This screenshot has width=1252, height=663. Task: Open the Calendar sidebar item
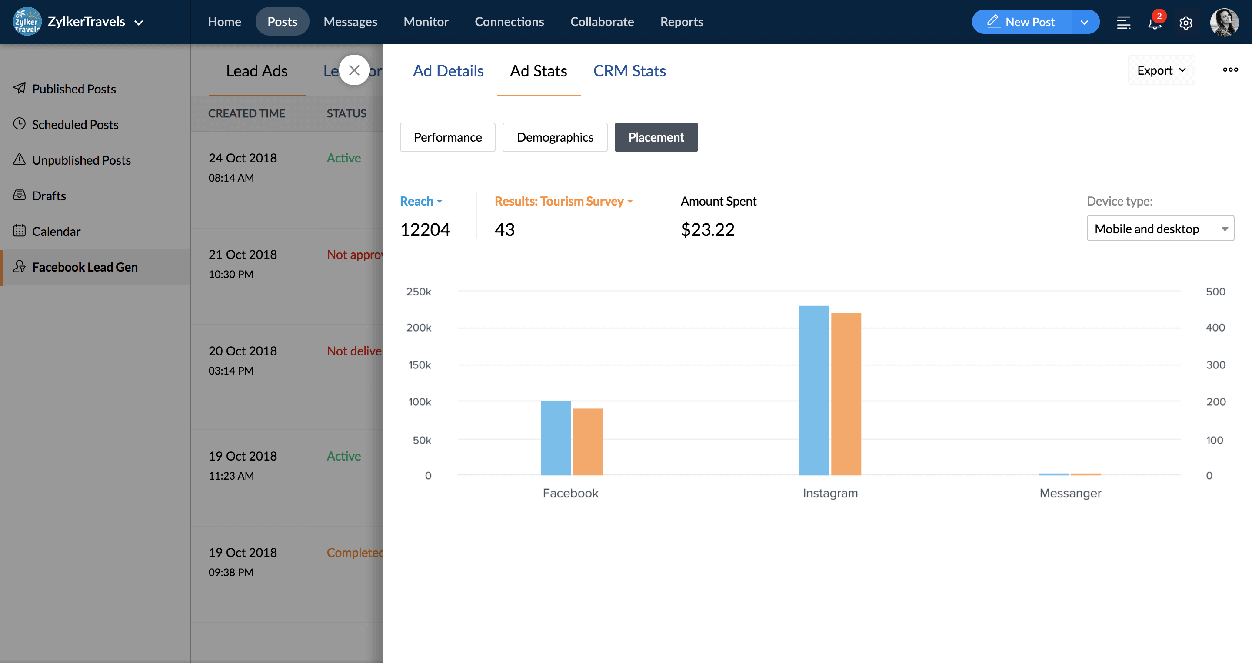tap(56, 231)
